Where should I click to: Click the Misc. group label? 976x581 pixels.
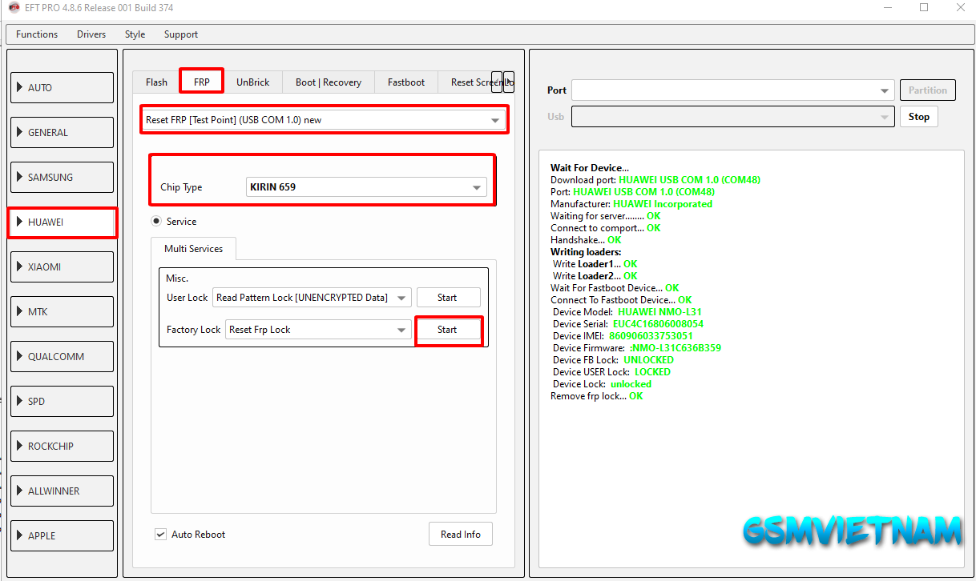tap(177, 278)
